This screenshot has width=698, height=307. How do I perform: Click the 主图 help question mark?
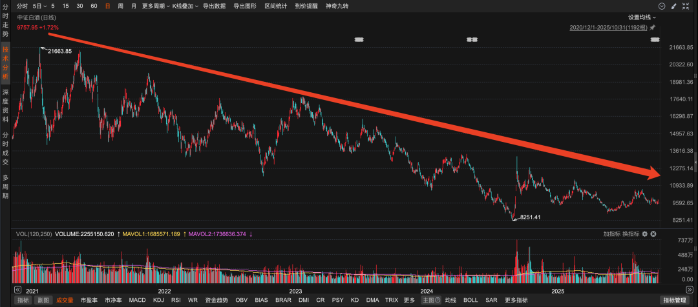[x=438, y=301]
